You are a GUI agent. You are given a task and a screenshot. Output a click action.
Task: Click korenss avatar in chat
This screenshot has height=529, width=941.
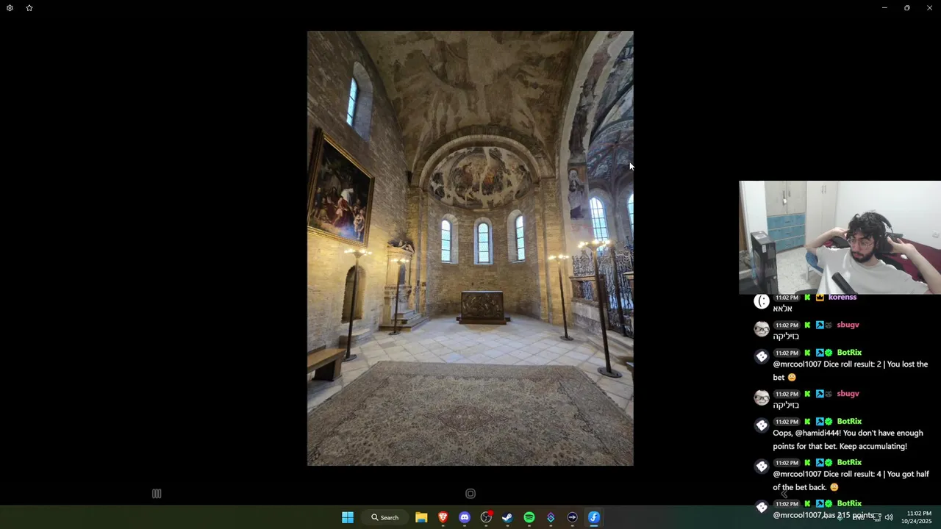tap(762, 301)
